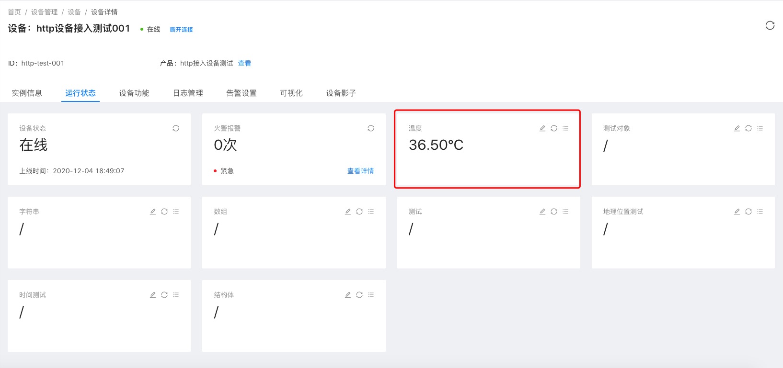The image size is (783, 368).
Task: Click the 断开连接 link
Action: tap(181, 30)
